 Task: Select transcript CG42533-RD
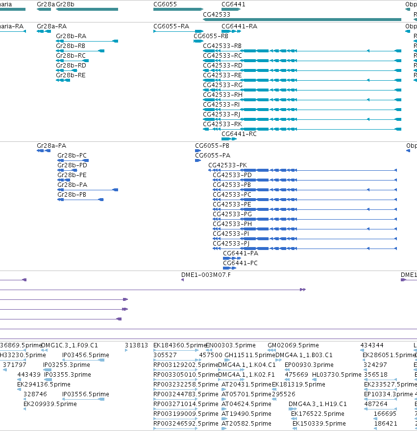pos(302,70)
